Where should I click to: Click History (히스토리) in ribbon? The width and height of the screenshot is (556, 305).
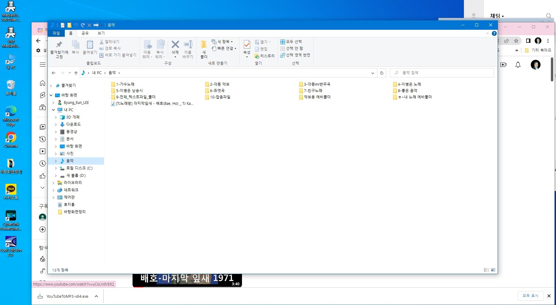(x=264, y=56)
